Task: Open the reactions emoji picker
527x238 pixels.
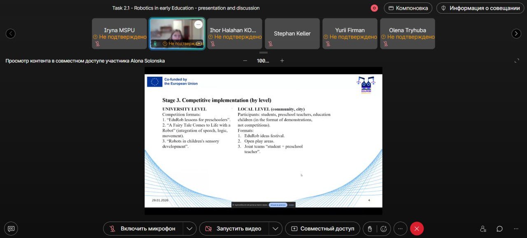Action: [384, 229]
